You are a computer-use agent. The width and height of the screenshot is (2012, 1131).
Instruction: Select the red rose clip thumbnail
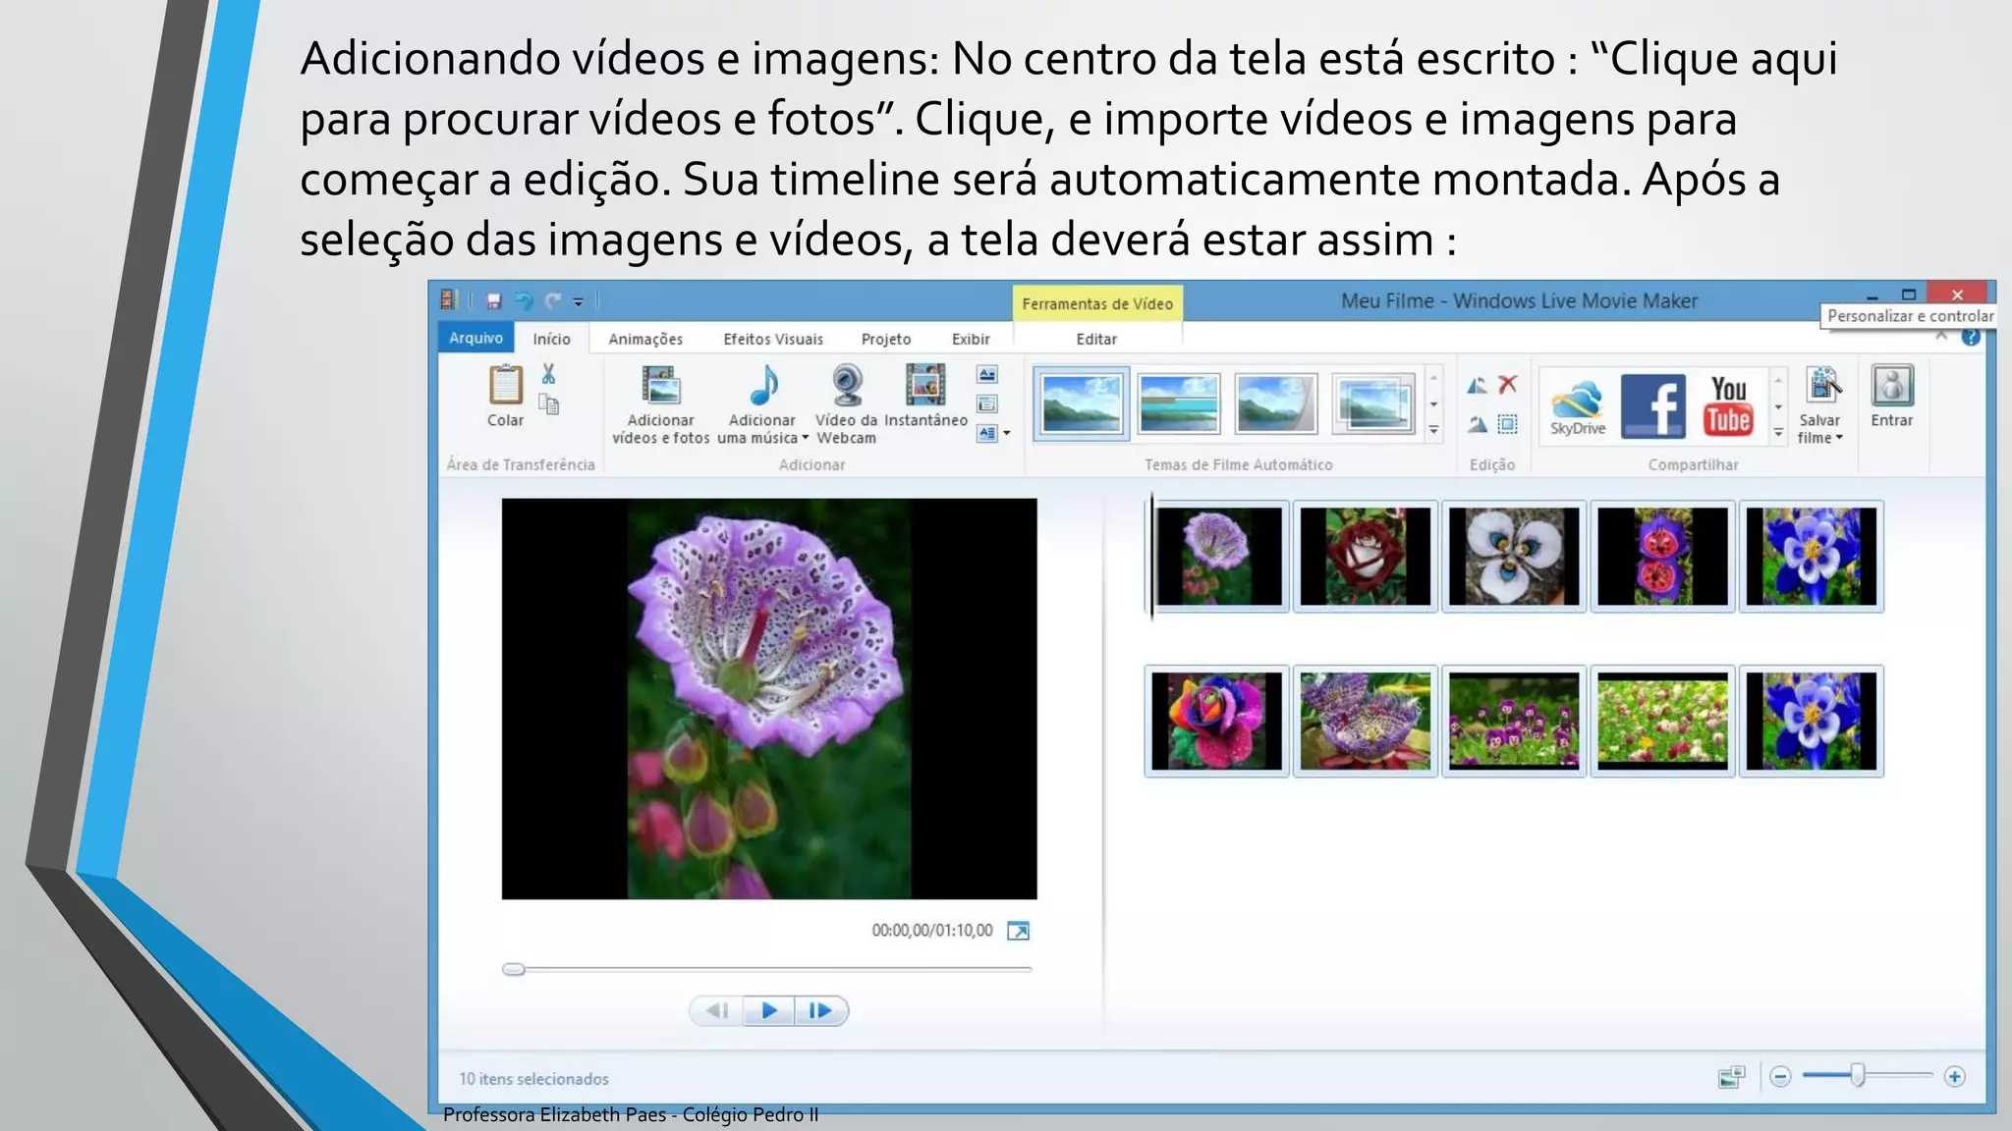point(1366,556)
